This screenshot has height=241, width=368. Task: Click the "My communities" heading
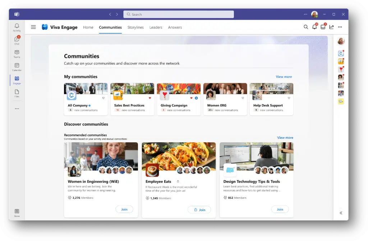(x=81, y=77)
